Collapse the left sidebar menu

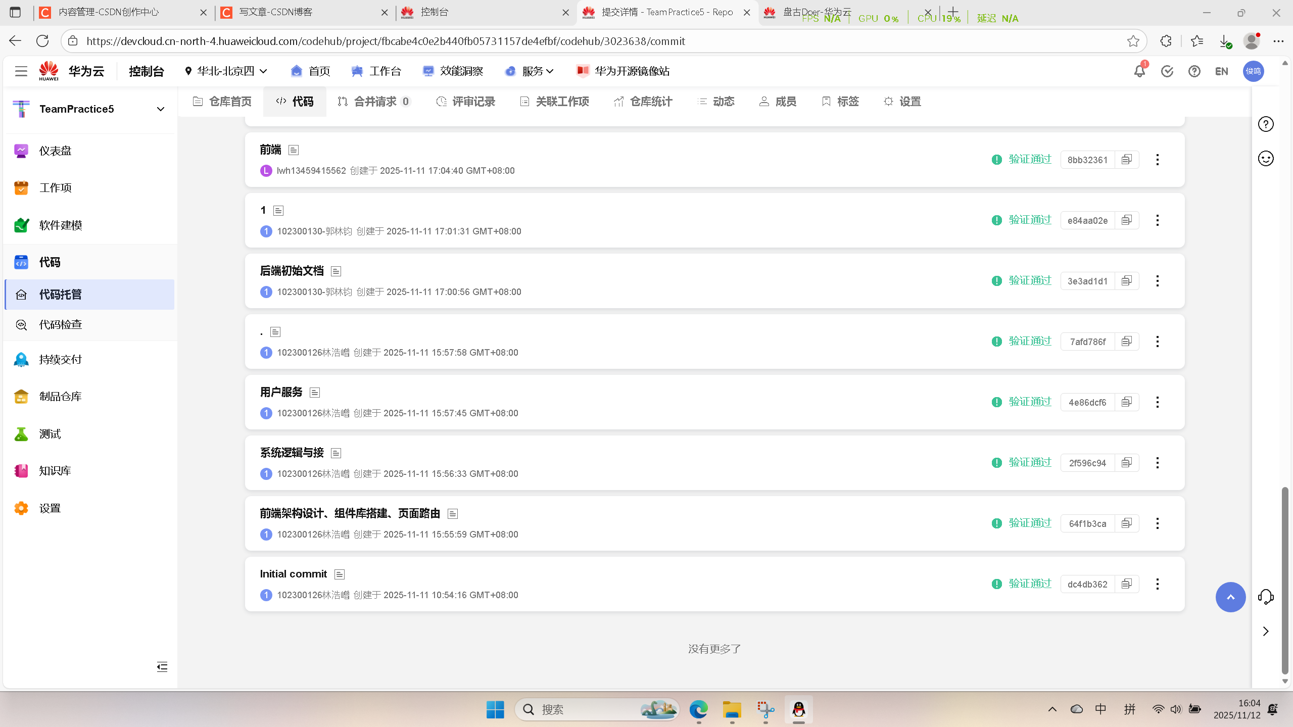pyautogui.click(x=162, y=667)
